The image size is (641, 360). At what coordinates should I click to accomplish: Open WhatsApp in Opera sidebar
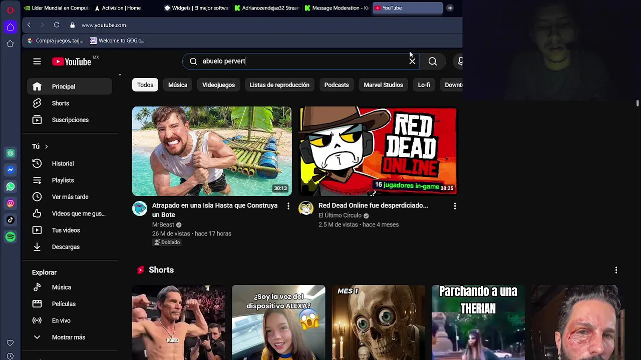(x=11, y=186)
